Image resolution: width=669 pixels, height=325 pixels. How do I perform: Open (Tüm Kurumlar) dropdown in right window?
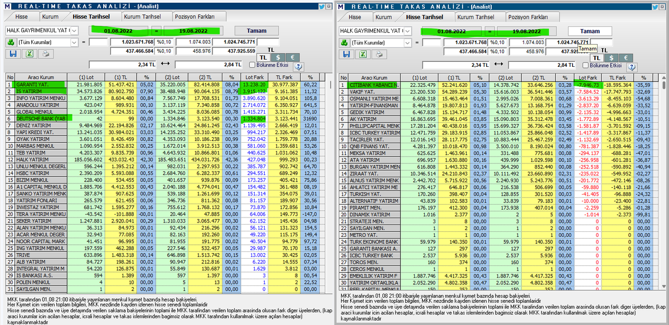(408, 42)
